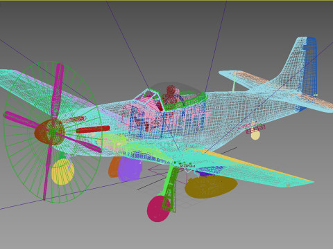Select the brown propeller spinner hub

pyautogui.click(x=49, y=132)
